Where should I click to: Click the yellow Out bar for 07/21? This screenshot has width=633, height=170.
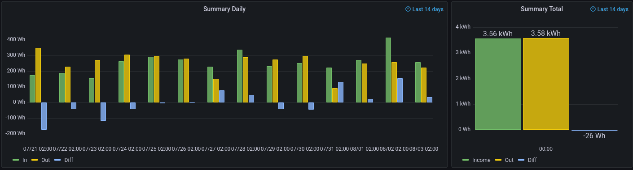(x=38, y=75)
